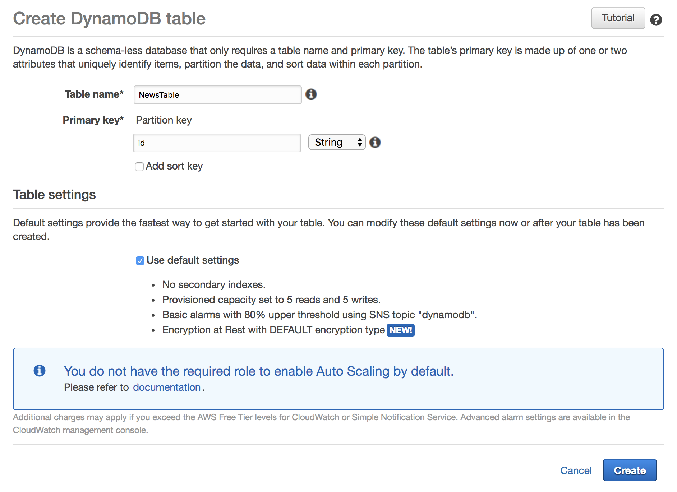Open the String key type dropdown
Screen dimensions: 677x492
click(337, 143)
